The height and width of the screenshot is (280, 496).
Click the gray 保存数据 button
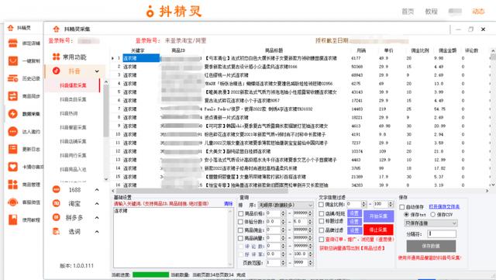point(431,246)
